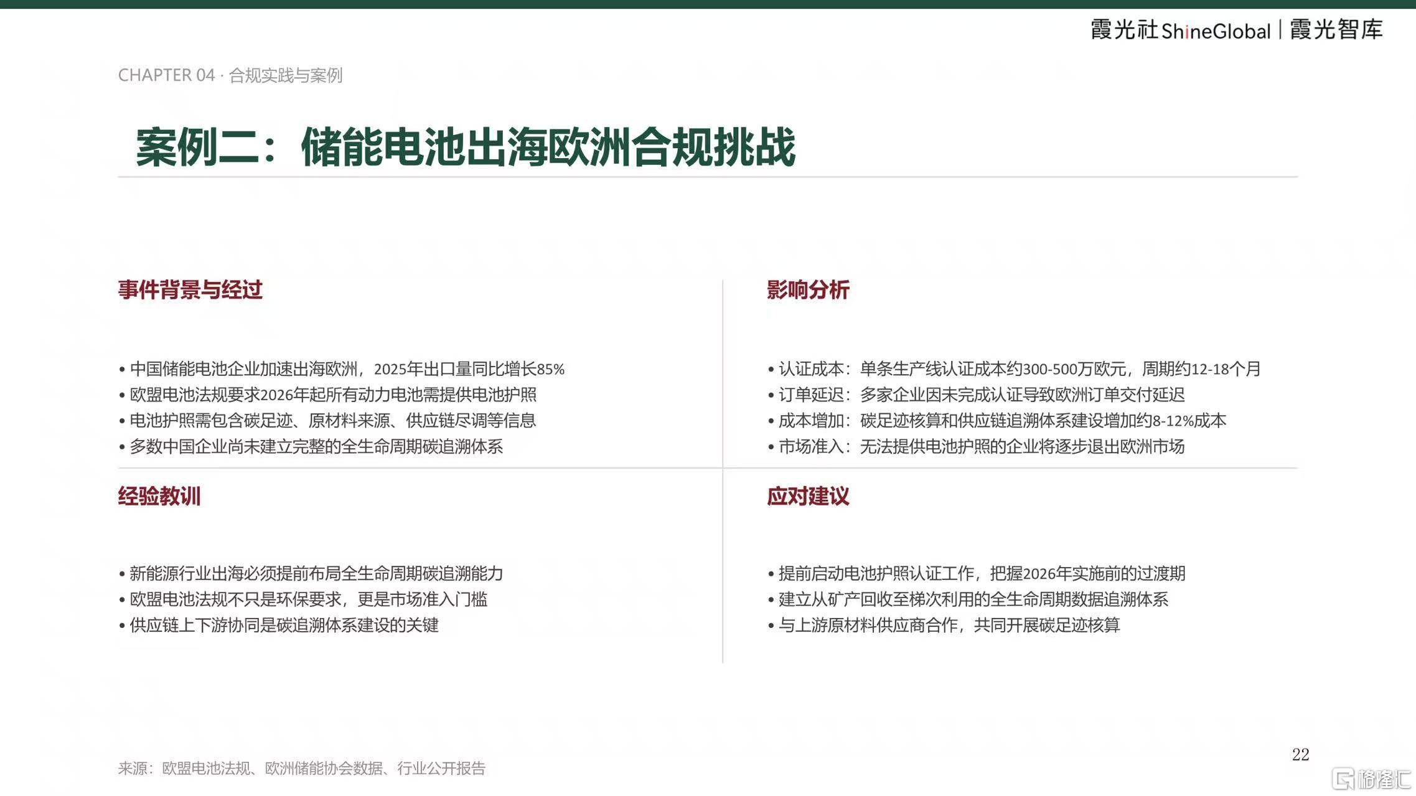
Task: Click bullet '欧盟电池法规要求2026年起所有动力电池需提供电池护照'
Action: 327,395
